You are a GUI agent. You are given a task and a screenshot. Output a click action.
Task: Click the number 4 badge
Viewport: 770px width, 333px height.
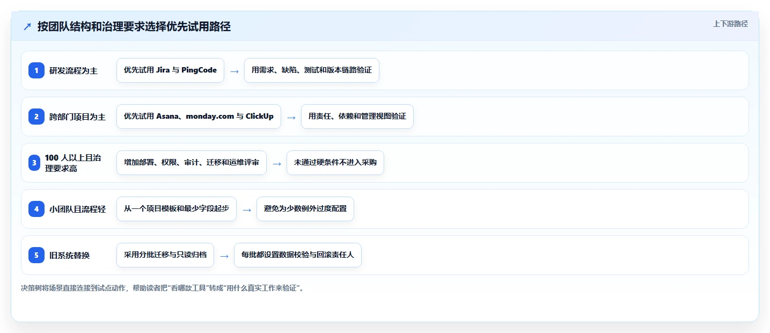click(x=36, y=209)
